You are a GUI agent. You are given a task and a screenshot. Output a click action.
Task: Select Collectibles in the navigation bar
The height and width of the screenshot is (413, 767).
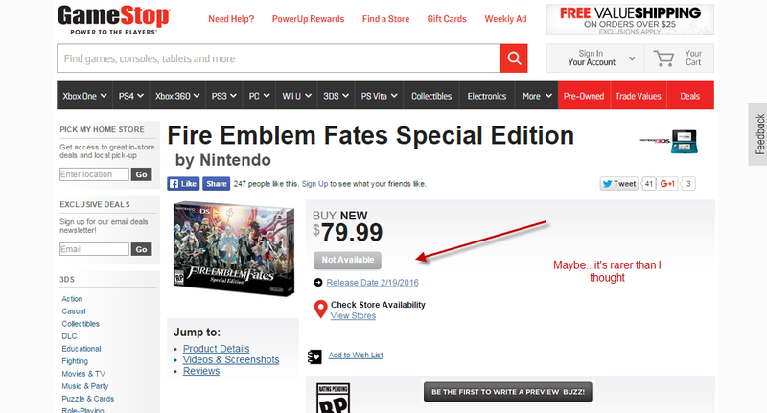point(431,96)
